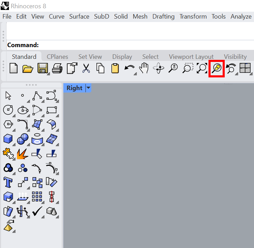
Task: Select the Pan hand tool
Action: click(x=144, y=68)
